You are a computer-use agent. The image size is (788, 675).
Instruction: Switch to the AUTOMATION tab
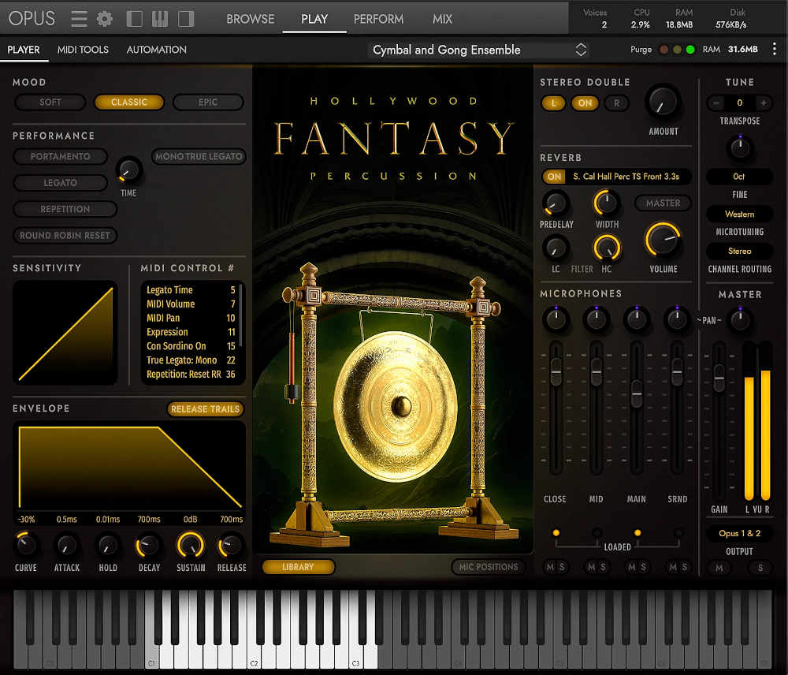[155, 49]
